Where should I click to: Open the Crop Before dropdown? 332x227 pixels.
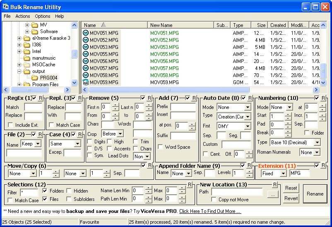click(120, 134)
